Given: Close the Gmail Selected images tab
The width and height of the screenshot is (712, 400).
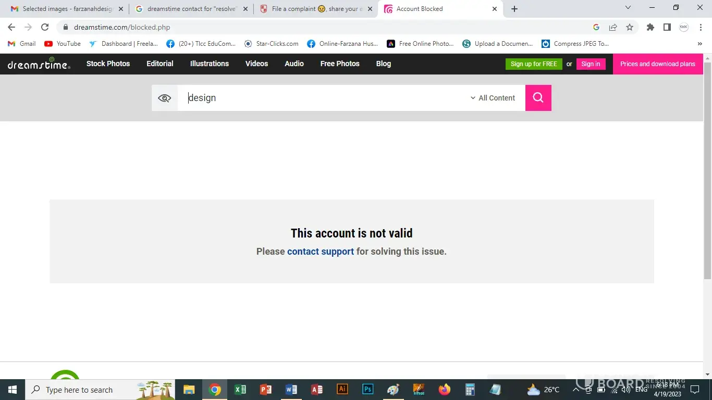Looking at the screenshot, I should pos(121,9).
